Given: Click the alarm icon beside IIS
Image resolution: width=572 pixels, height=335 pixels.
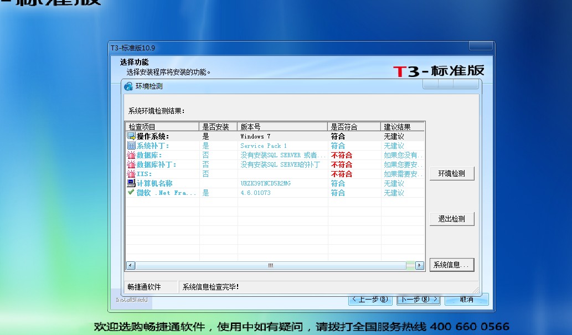Looking at the screenshot, I should tap(131, 174).
